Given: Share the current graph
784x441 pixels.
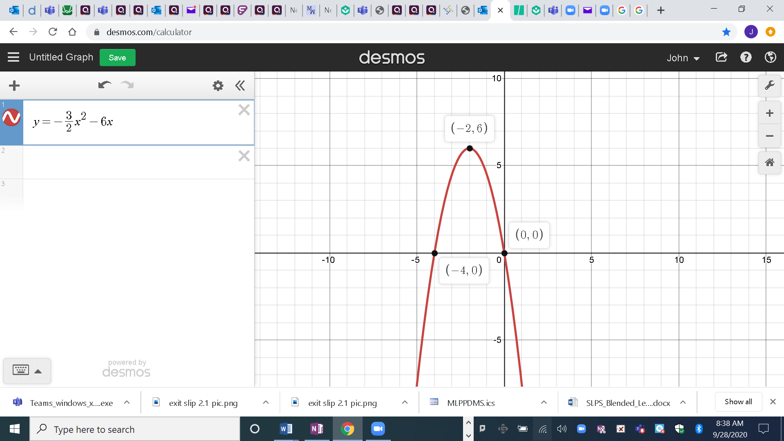Looking at the screenshot, I should tap(721, 57).
